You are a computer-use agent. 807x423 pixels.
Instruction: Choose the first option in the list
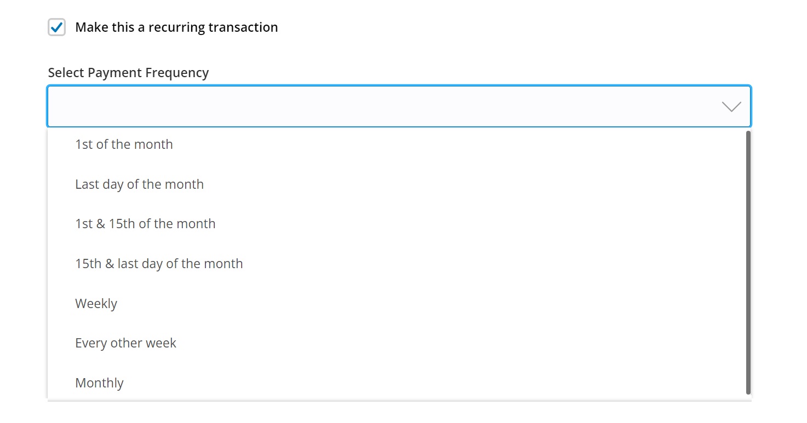point(124,144)
